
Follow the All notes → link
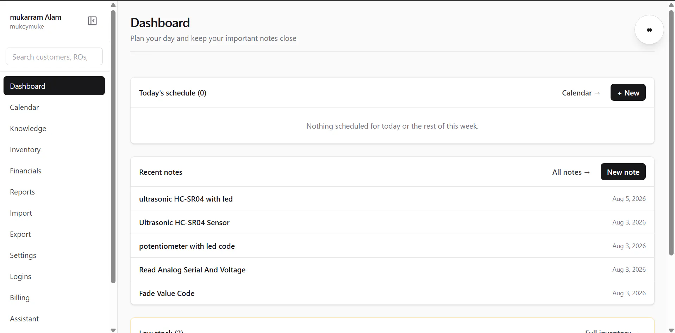point(571,172)
